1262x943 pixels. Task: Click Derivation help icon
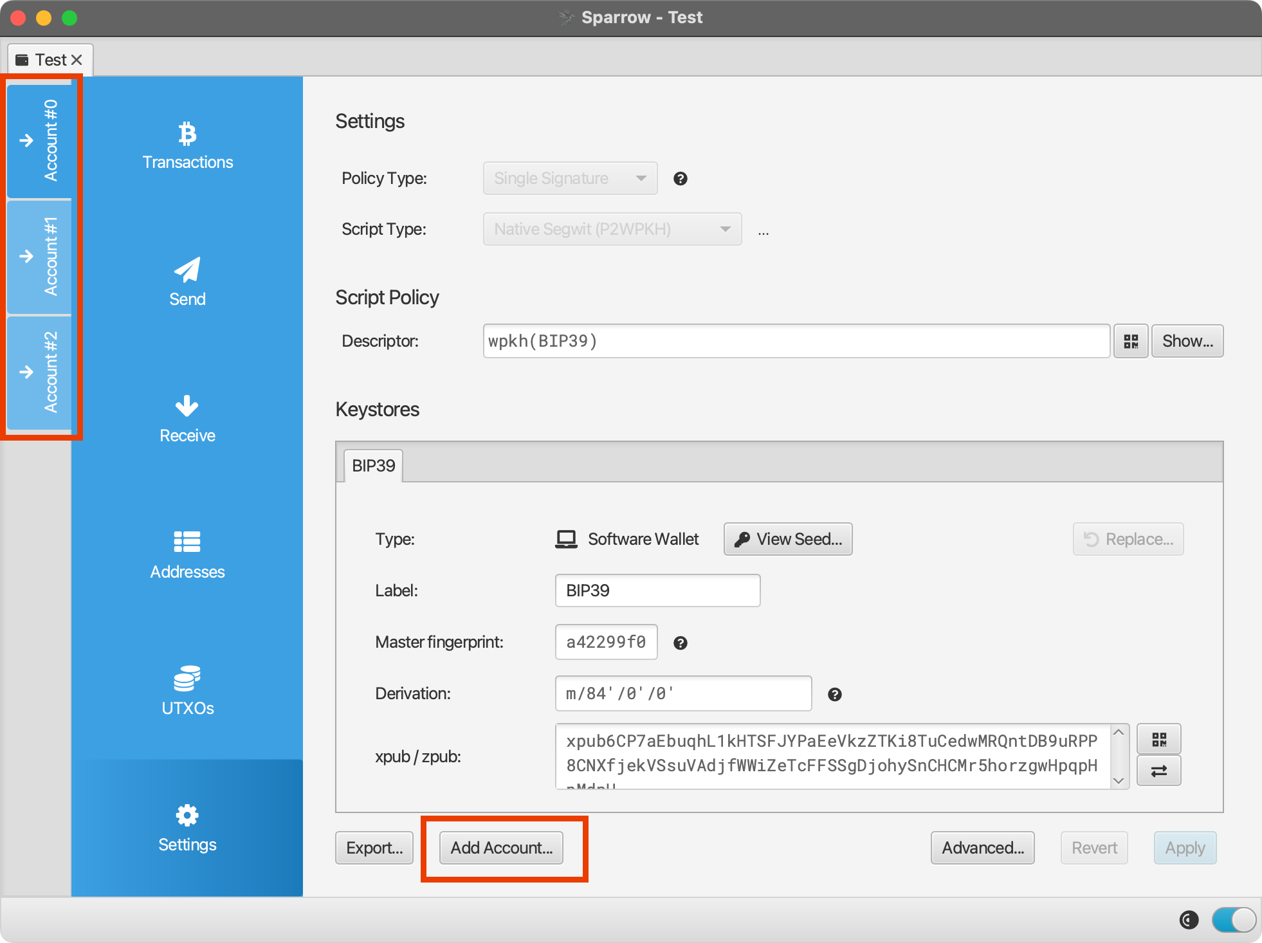[835, 694]
